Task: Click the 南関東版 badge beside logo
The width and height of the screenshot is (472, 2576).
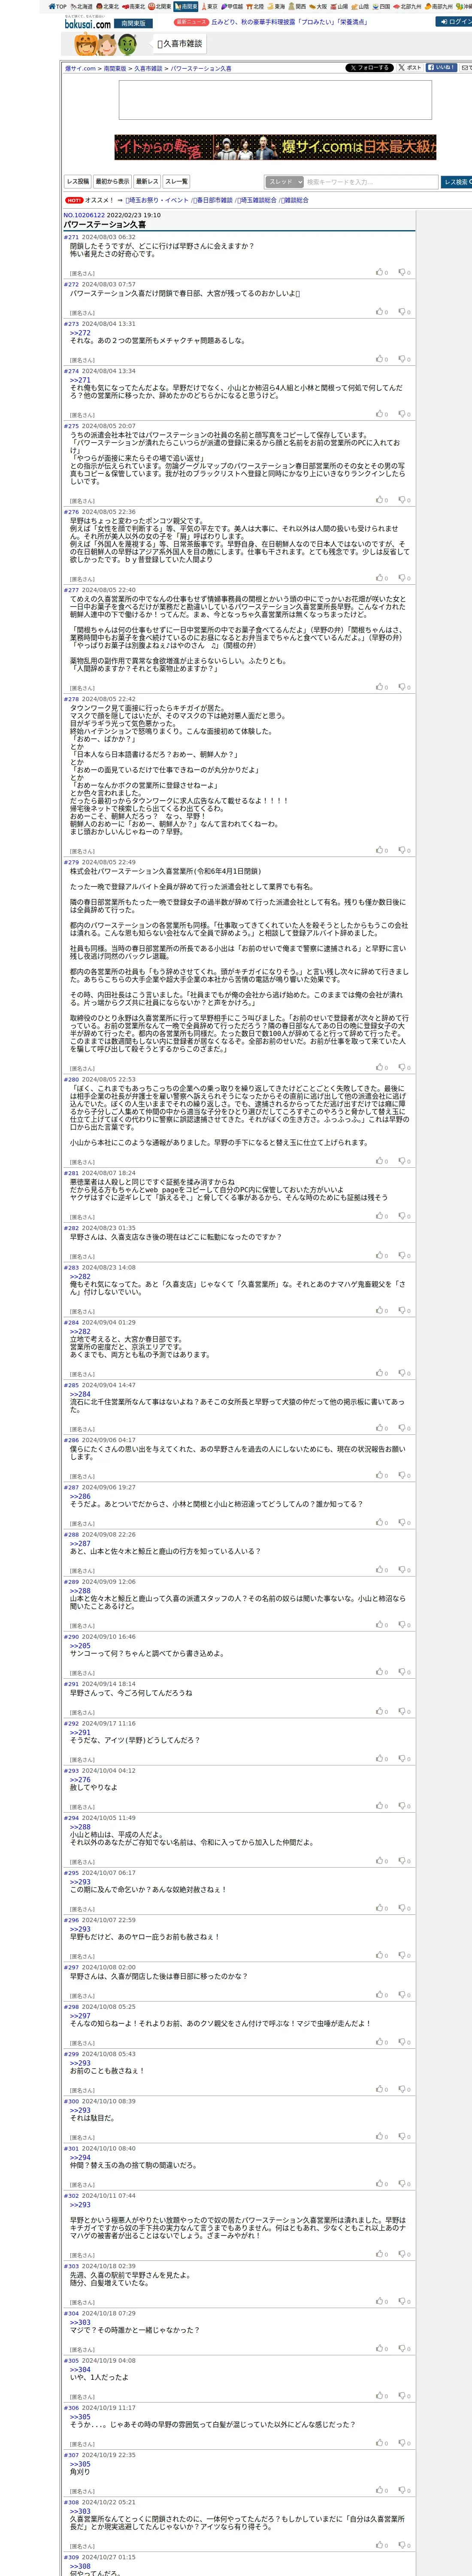Action: tap(132, 23)
